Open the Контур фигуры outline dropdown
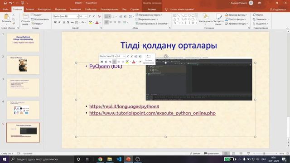Image resolution: width=290 pixels, height=163 pixels. click(236, 19)
